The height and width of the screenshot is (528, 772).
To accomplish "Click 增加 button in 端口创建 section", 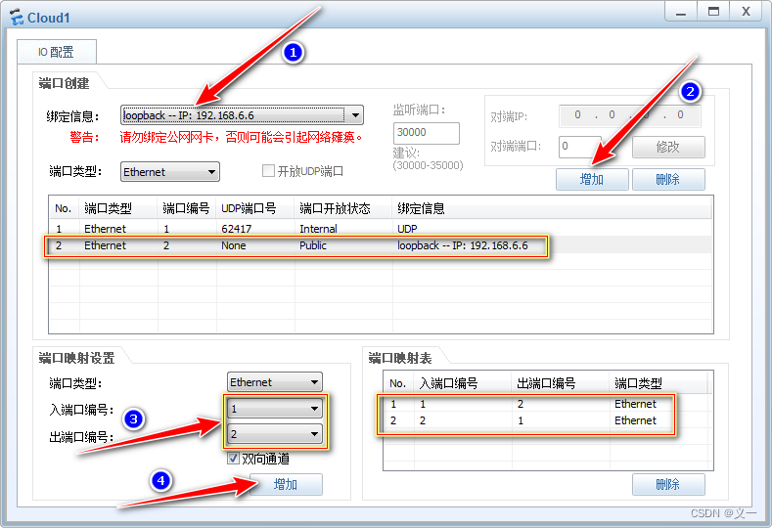I will point(592,179).
